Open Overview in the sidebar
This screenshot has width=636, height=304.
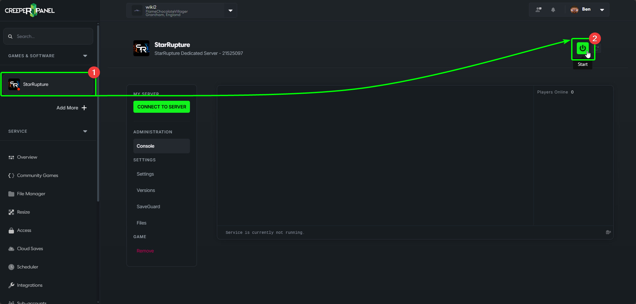coord(27,157)
